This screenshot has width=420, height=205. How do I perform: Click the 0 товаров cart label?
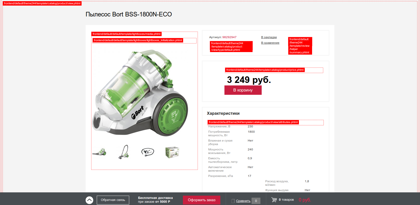pyautogui.click(x=286, y=200)
